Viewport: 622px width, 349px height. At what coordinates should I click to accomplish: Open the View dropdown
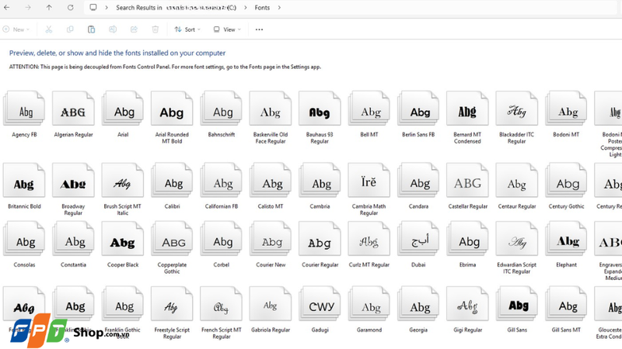coord(227,29)
